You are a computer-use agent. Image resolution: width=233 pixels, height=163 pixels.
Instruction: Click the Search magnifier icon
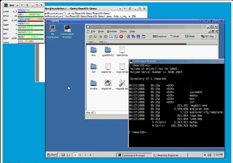[x=111, y=37]
